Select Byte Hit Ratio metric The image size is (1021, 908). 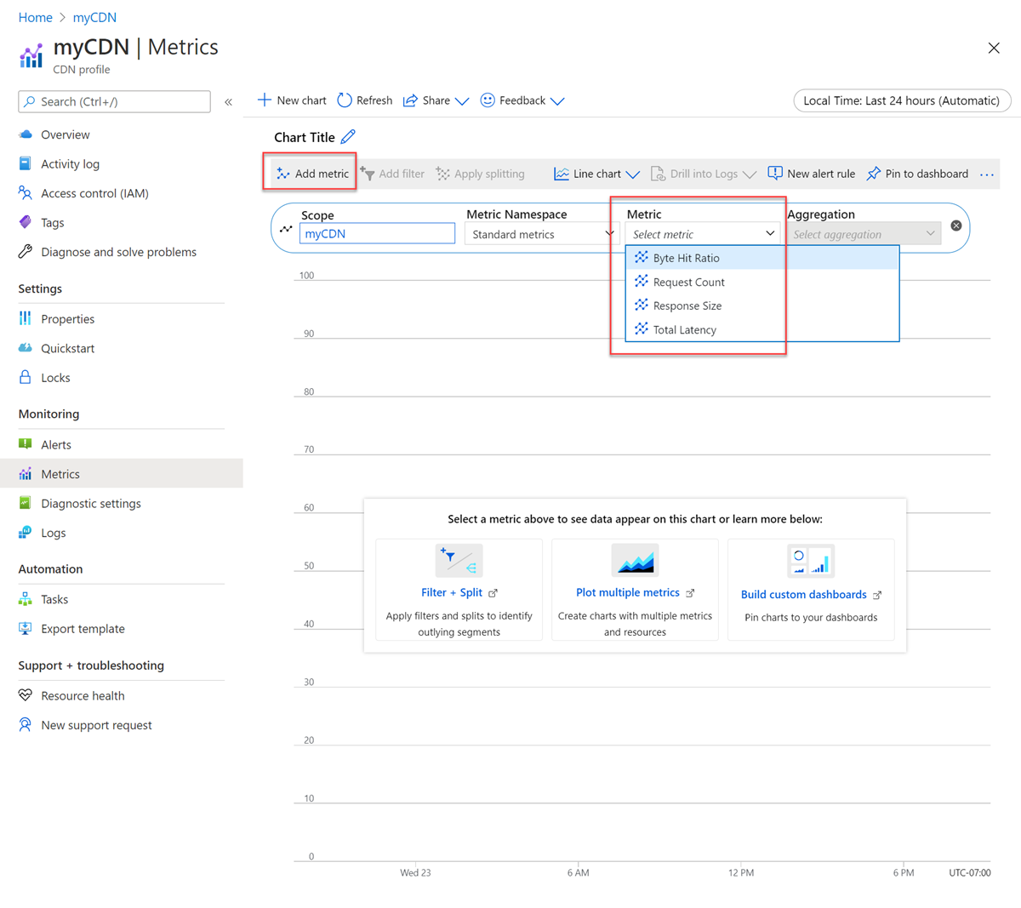762,258
